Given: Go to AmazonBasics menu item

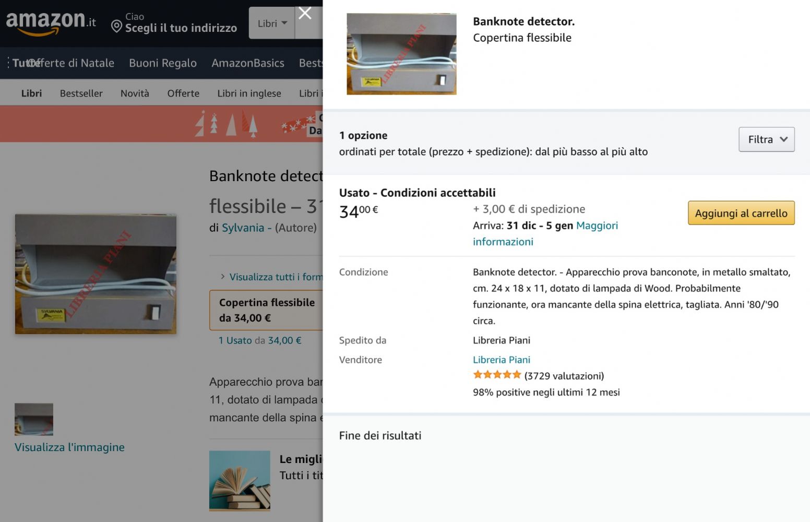Looking at the screenshot, I should (248, 63).
